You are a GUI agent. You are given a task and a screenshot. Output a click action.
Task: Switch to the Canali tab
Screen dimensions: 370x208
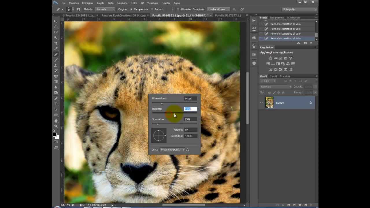(273, 76)
